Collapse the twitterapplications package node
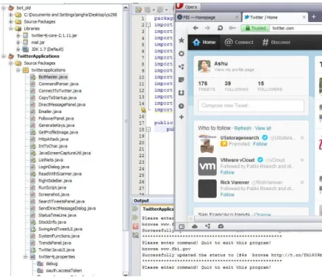 pyautogui.click(x=18, y=70)
